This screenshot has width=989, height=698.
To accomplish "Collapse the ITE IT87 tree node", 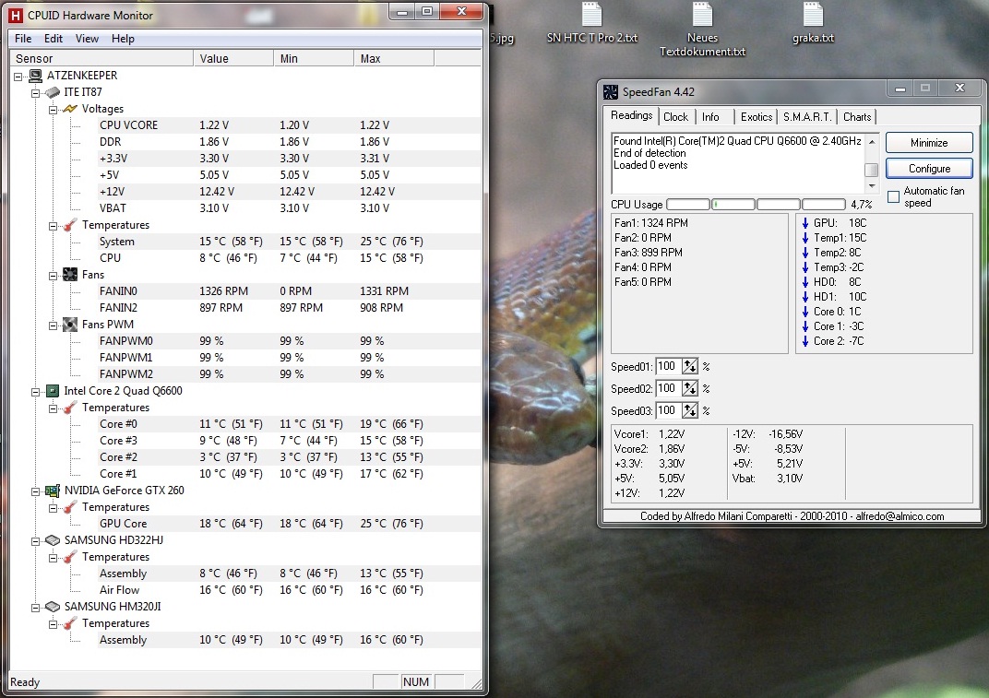I will (x=36, y=93).
